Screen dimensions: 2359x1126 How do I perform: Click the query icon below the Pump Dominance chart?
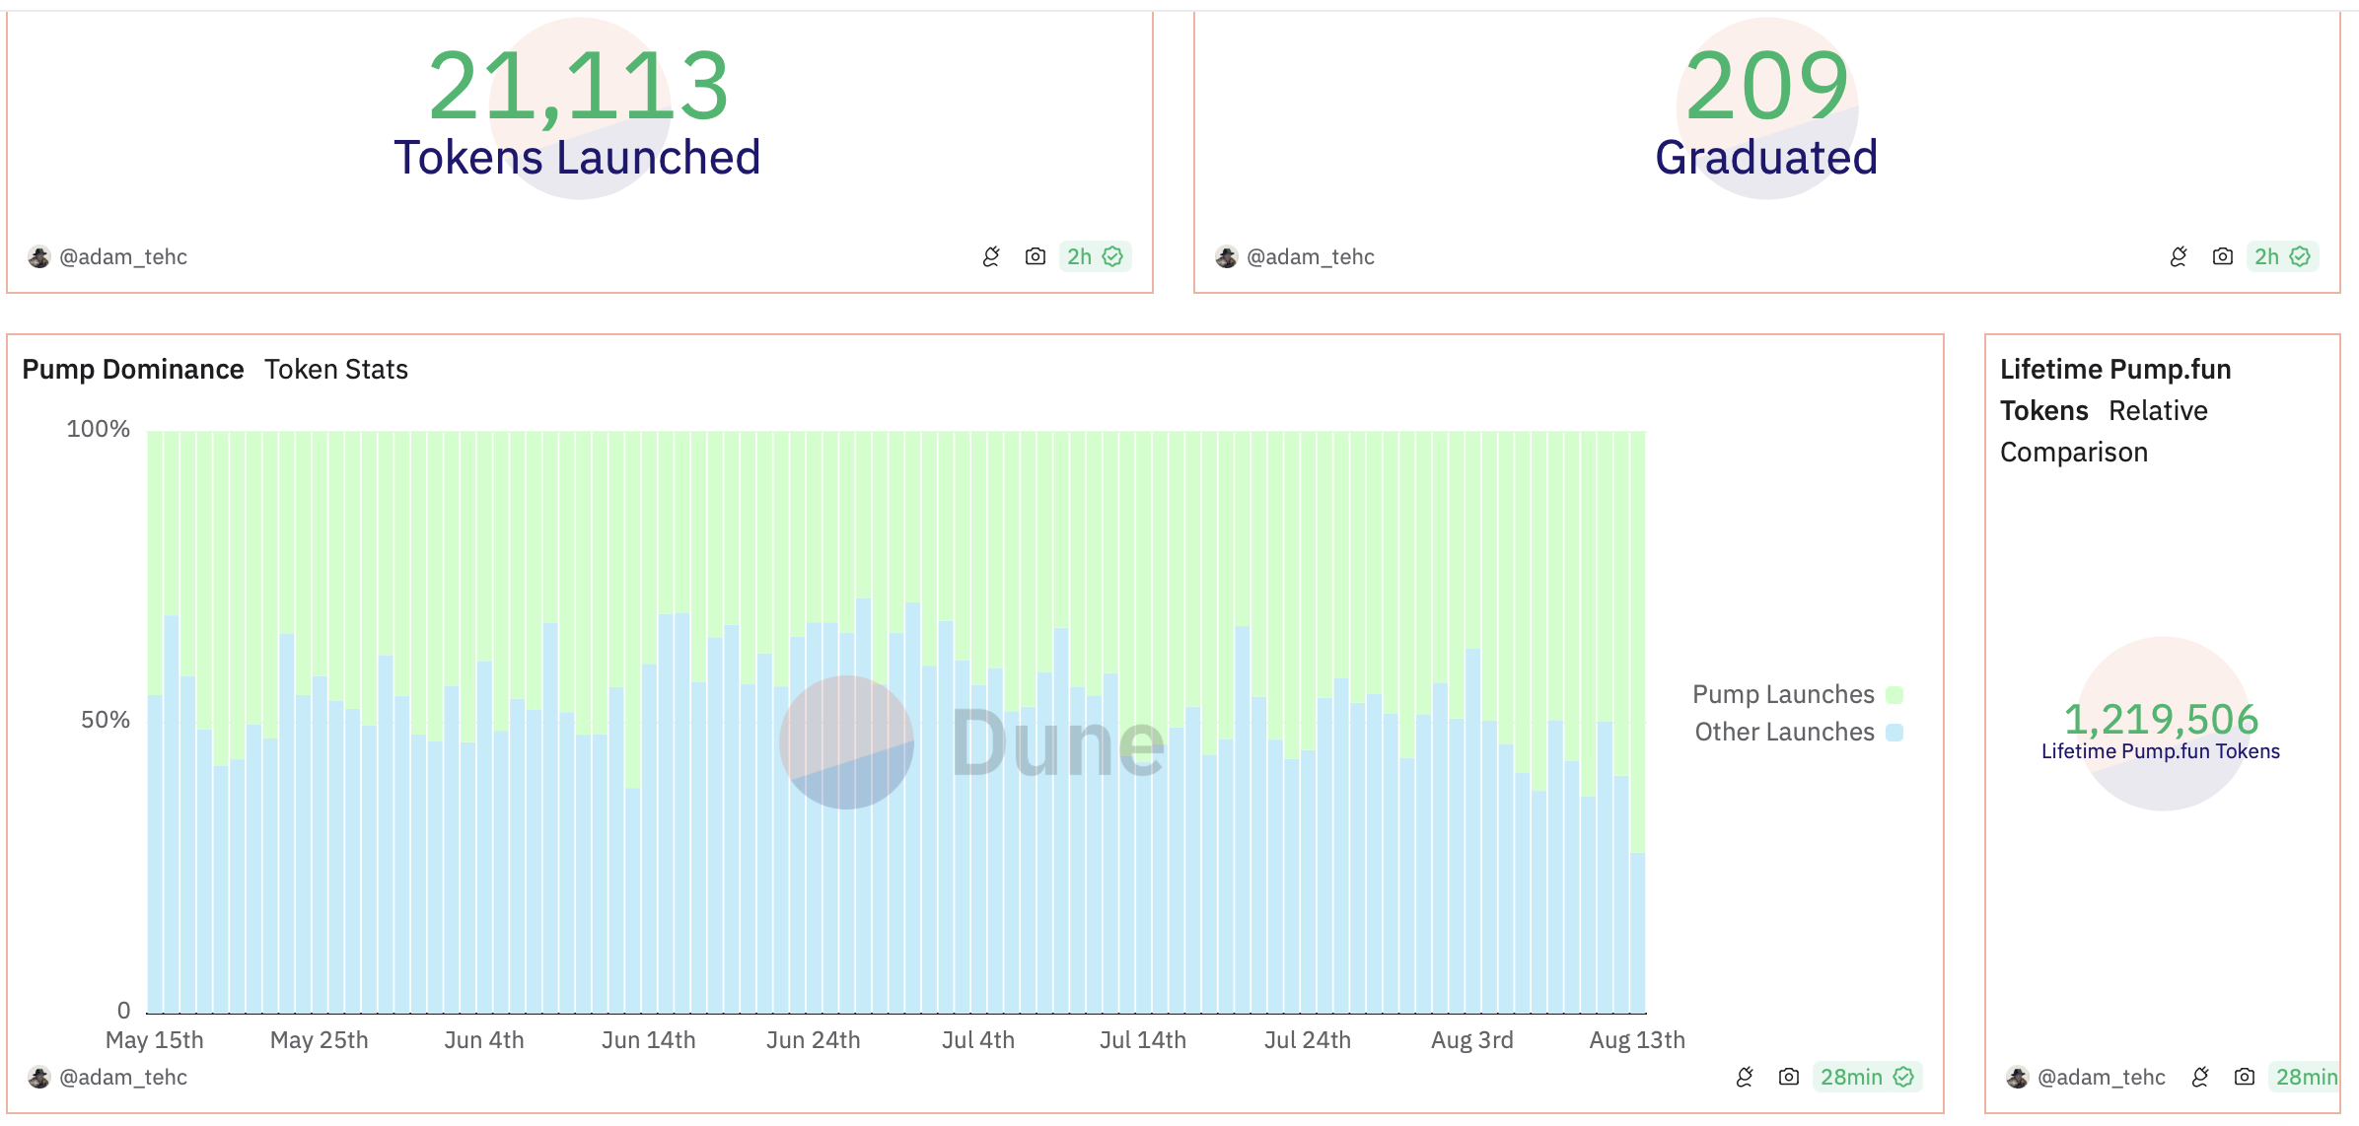(1745, 1077)
